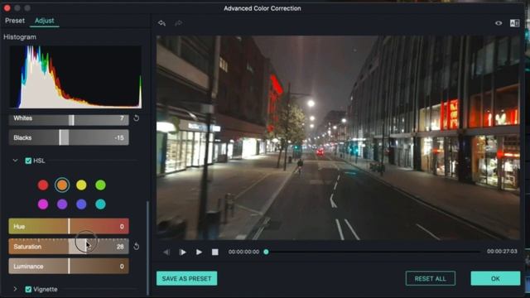Switch to the Preset tab
Image resolution: width=530 pixels, height=298 pixels.
click(15, 21)
